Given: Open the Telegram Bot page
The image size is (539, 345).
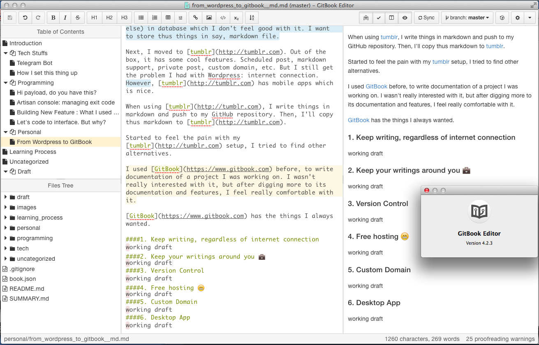Looking at the screenshot, I should tap(35, 63).
